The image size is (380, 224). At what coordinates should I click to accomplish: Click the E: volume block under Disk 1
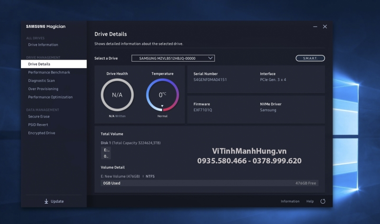pos(106,153)
